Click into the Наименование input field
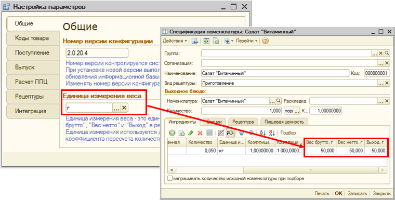The image size is (395, 200). click(x=275, y=73)
